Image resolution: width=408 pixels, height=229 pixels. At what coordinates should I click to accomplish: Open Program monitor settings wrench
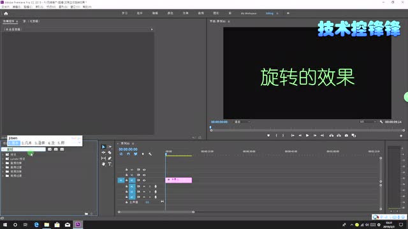[381, 121]
